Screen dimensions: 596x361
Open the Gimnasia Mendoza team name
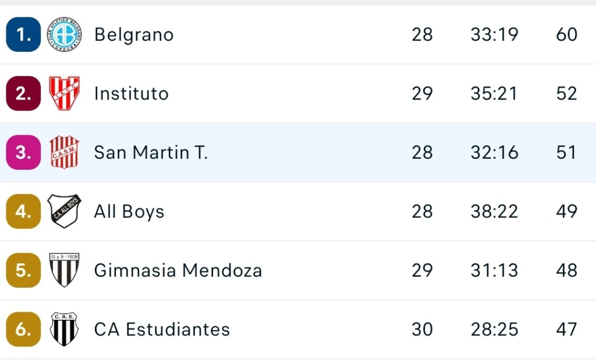coord(178,270)
